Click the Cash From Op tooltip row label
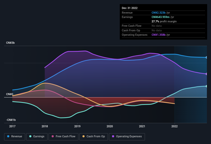 pos(131,30)
